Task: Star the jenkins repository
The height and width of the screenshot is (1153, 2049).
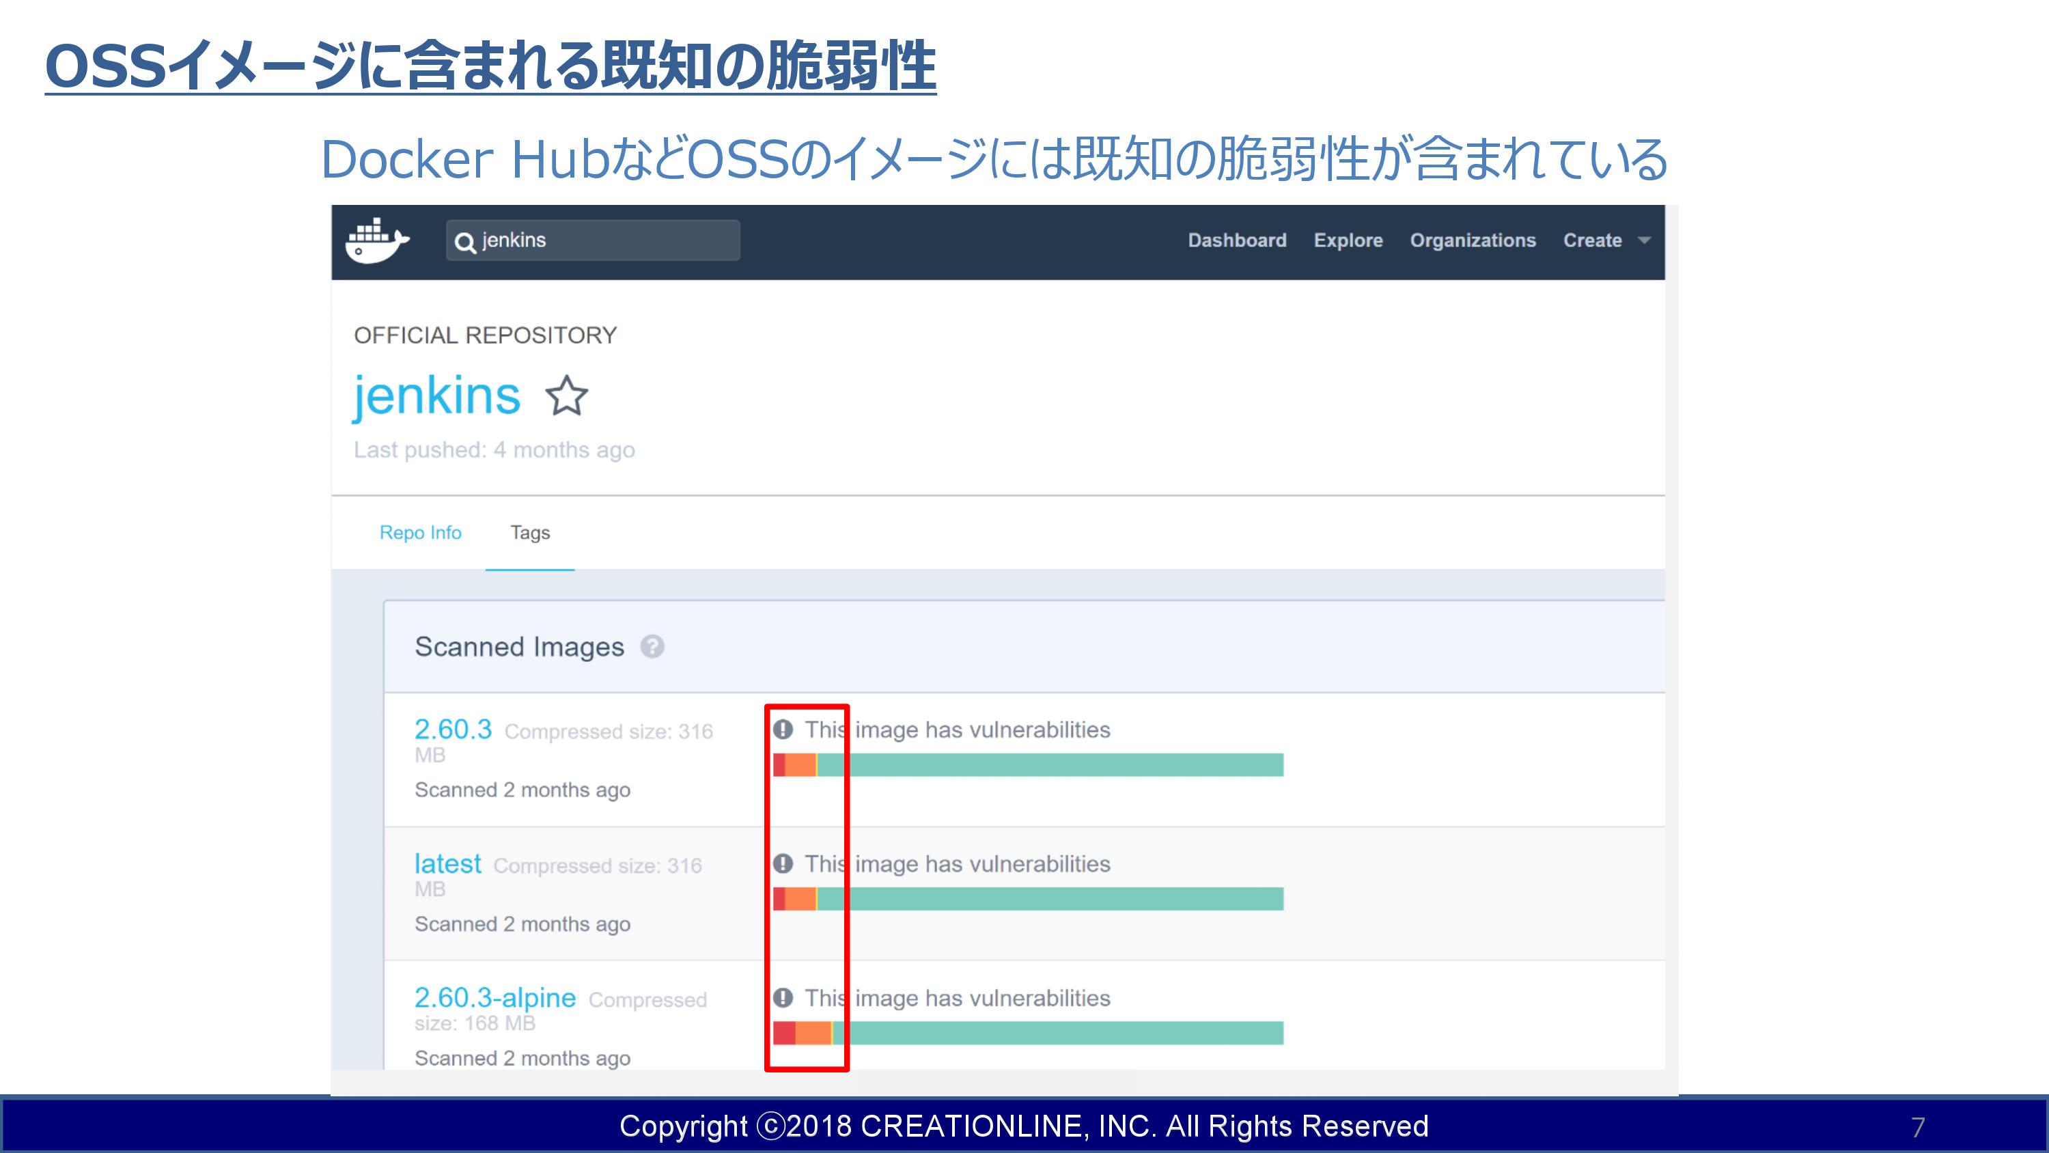Action: (x=566, y=395)
